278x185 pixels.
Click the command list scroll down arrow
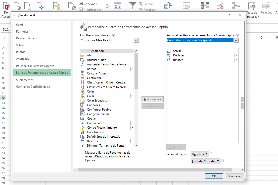(136, 145)
